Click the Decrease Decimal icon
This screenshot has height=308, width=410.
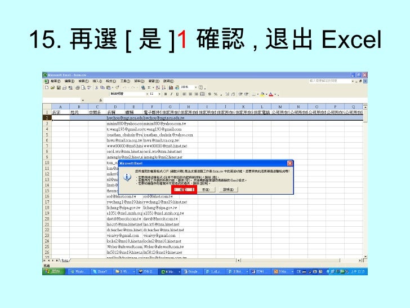pos(233,94)
